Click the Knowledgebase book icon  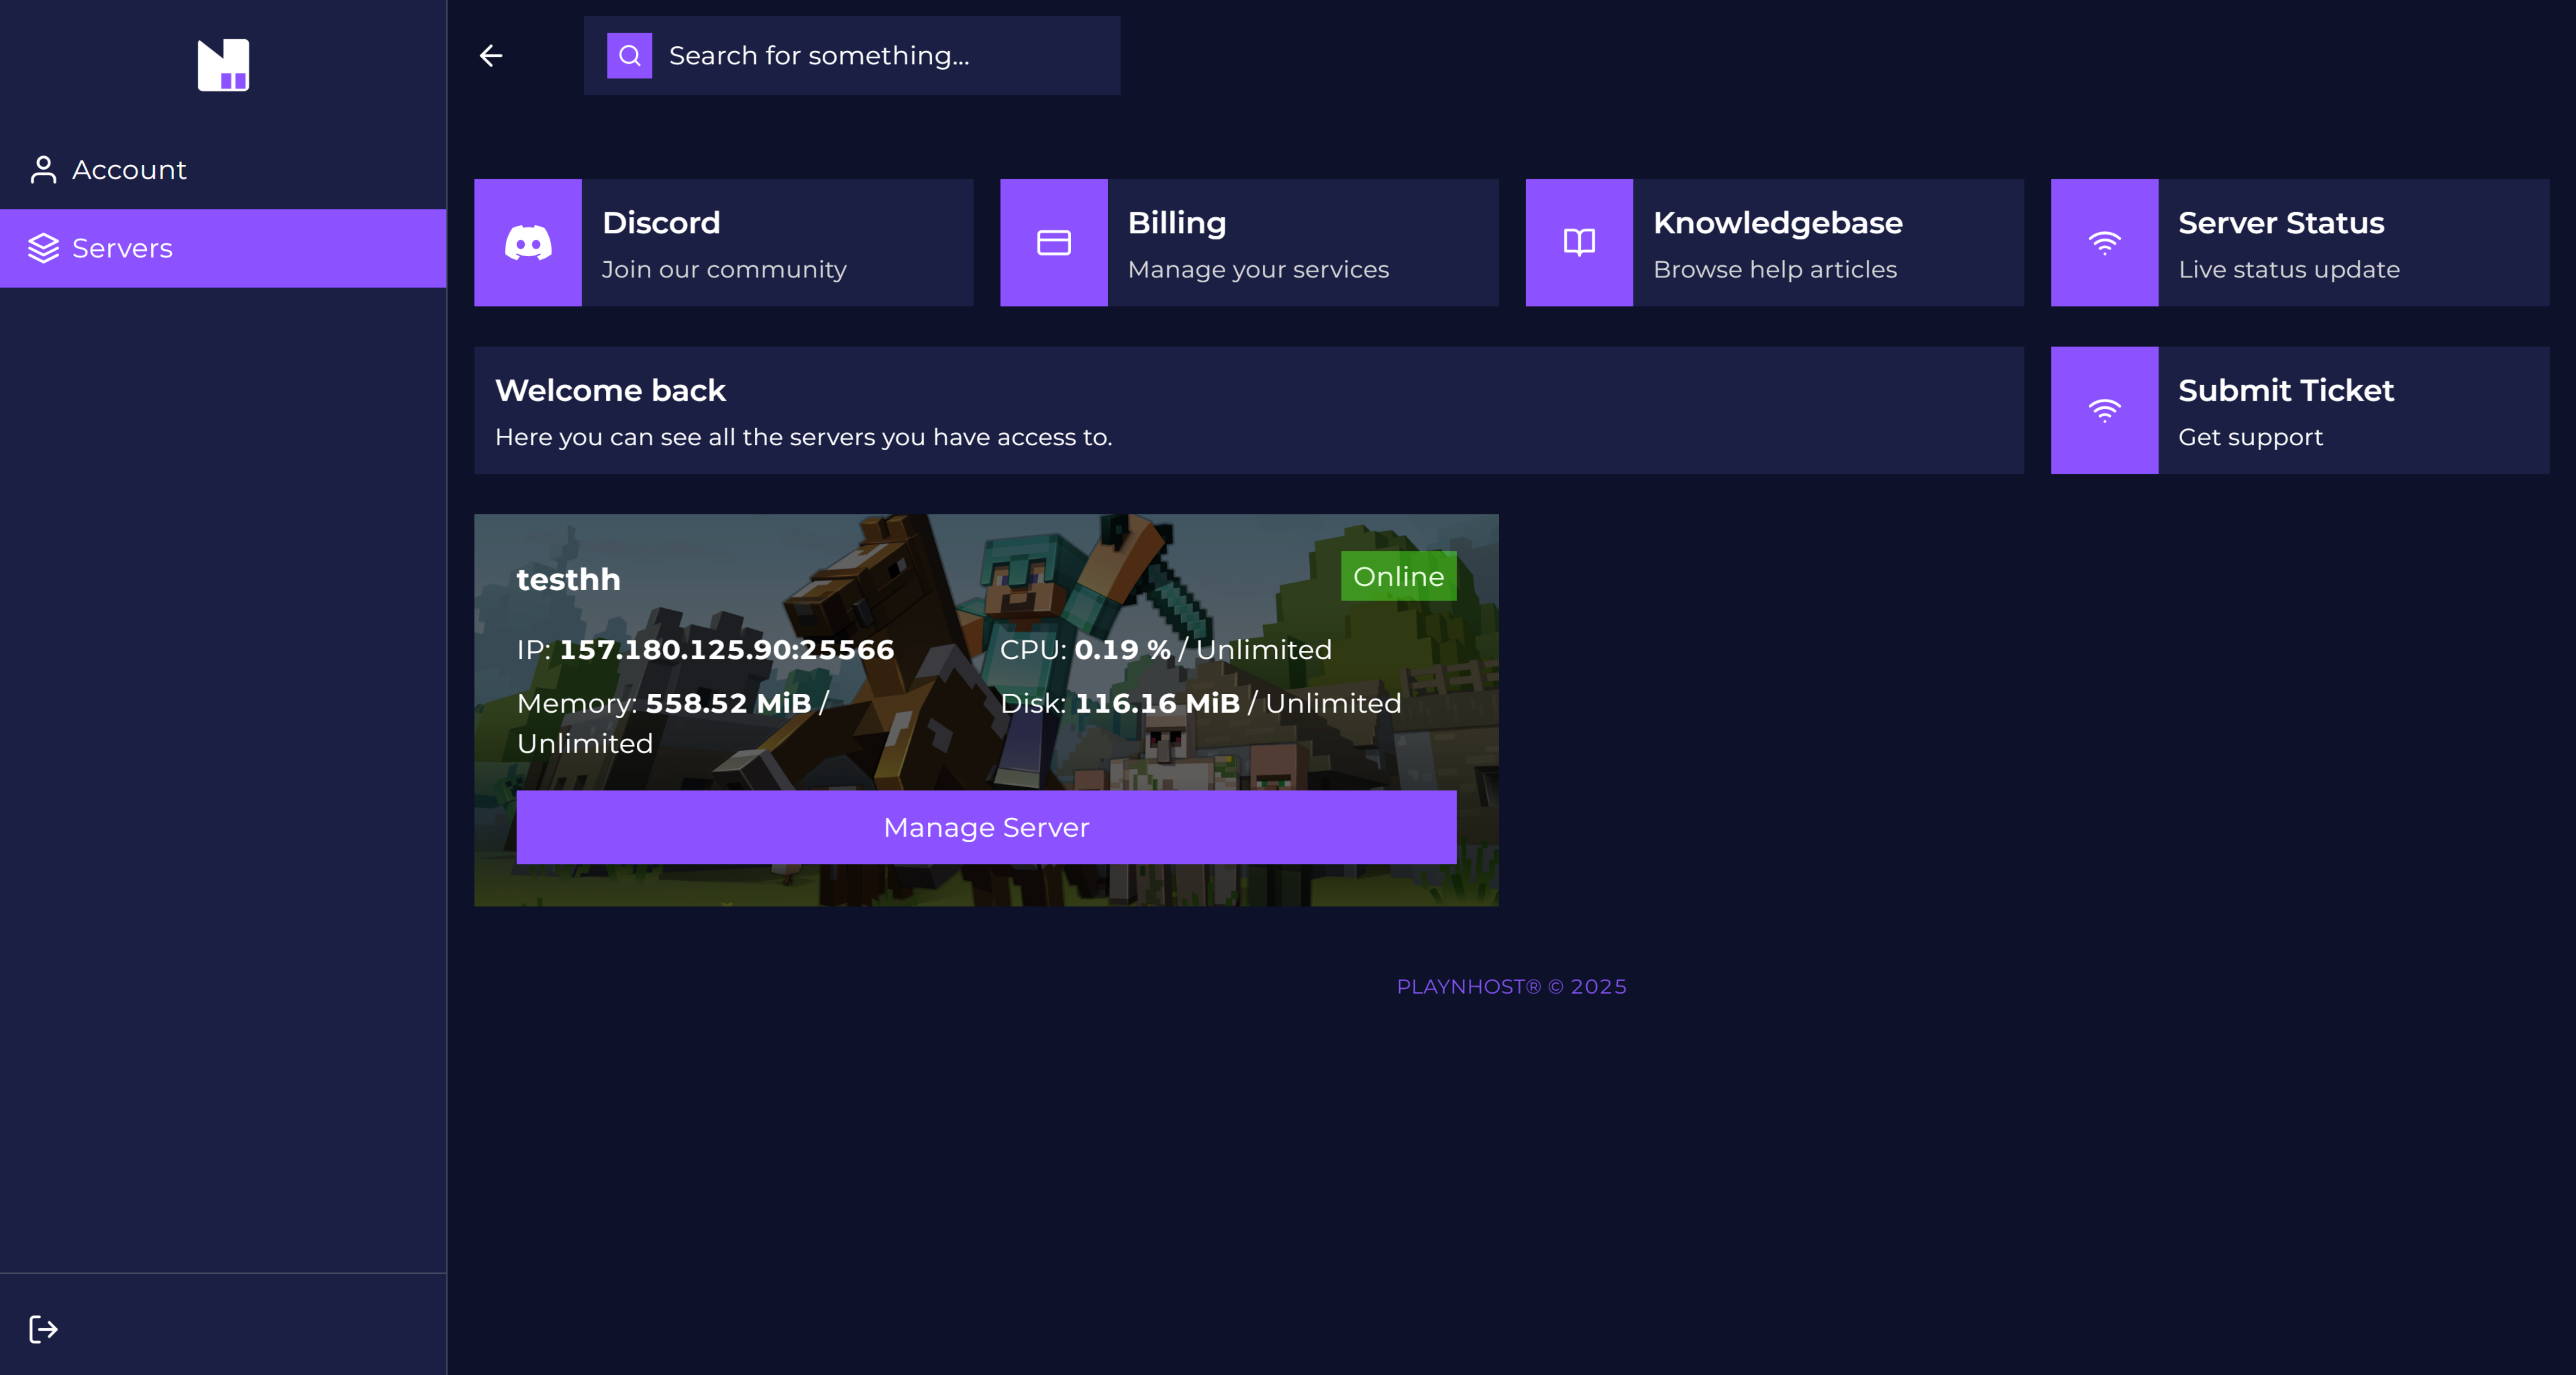click(1580, 243)
